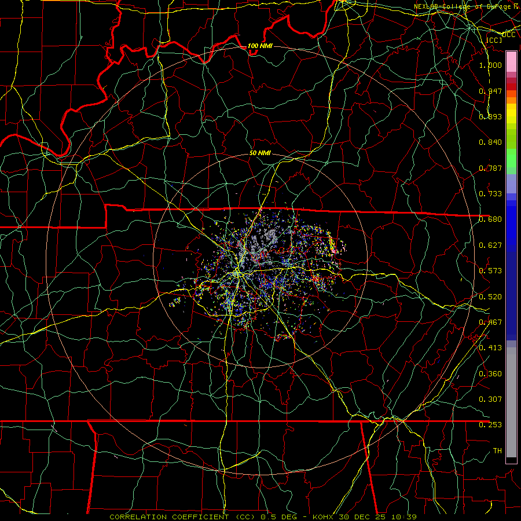Select the 0.627 legend value

click(x=490, y=245)
